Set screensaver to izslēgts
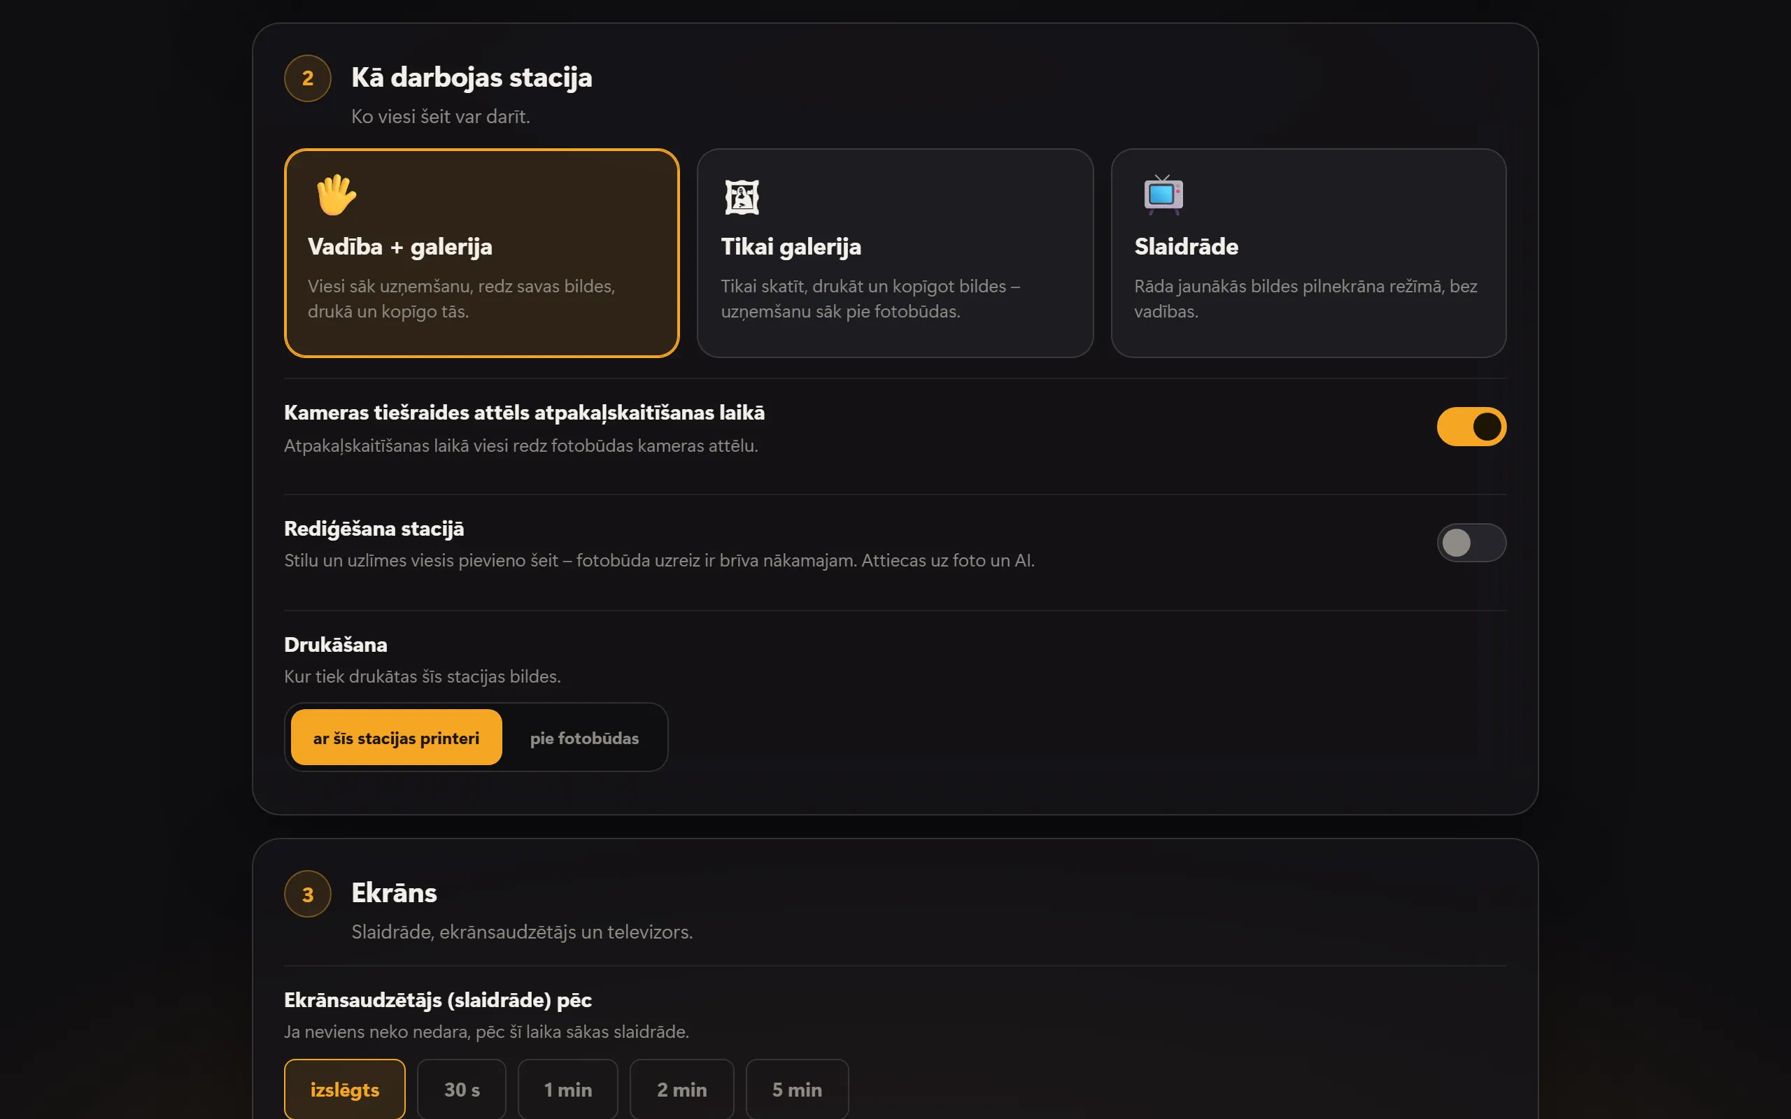This screenshot has width=1791, height=1119. tap(345, 1090)
